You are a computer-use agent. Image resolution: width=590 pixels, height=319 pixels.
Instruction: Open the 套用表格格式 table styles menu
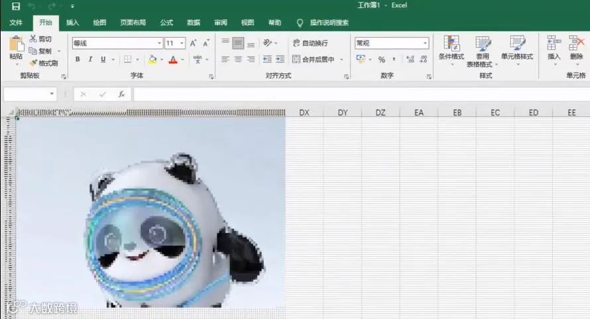[483, 52]
